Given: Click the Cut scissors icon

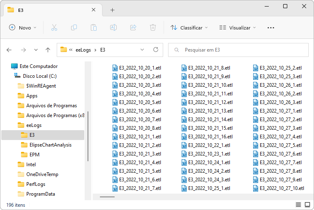Looking at the screenshot, I should tap(54, 27).
